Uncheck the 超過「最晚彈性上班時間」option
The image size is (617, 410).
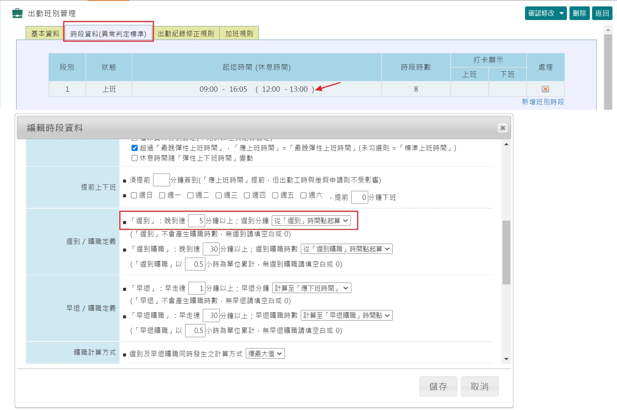pyautogui.click(x=134, y=148)
